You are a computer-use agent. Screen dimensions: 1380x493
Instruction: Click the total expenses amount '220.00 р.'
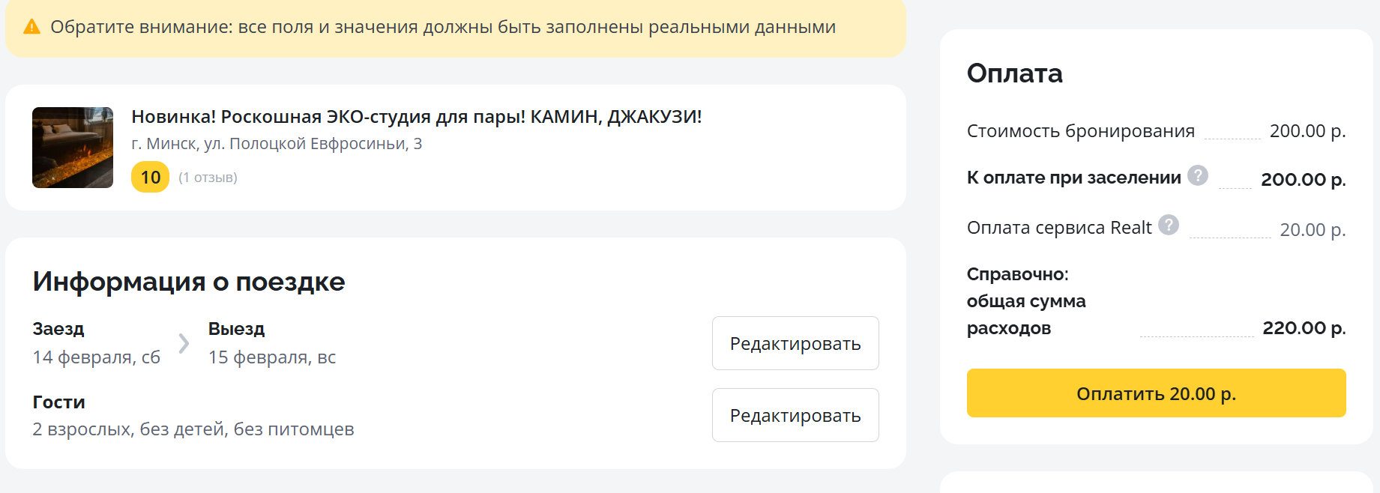point(1304,328)
